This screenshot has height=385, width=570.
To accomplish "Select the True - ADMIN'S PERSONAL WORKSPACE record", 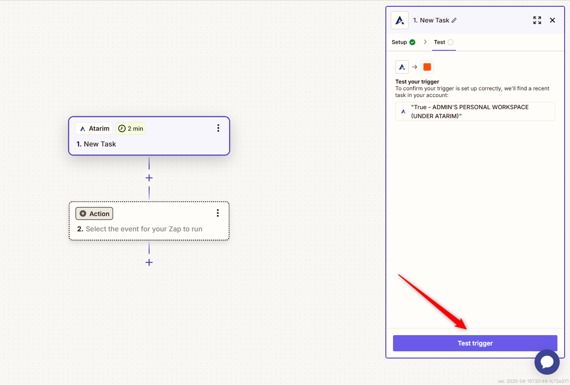I will (x=475, y=111).
